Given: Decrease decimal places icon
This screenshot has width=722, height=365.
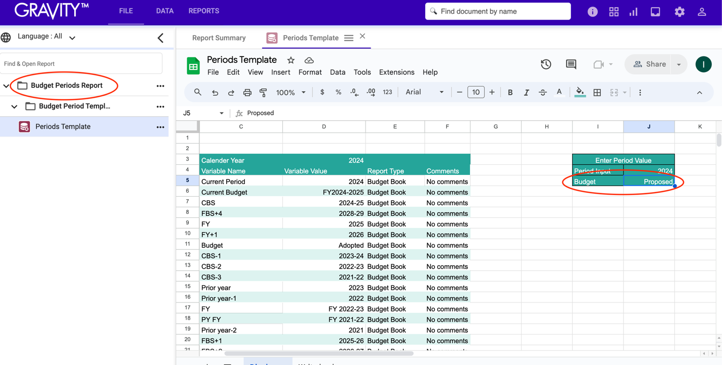Looking at the screenshot, I should 354,92.
